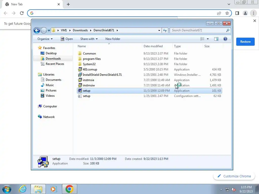
Task: Click the Chrome address bar
Action: pyautogui.click(x=124, y=13)
